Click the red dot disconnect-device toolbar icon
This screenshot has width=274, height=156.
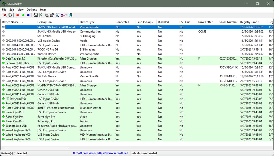tap(18, 15)
